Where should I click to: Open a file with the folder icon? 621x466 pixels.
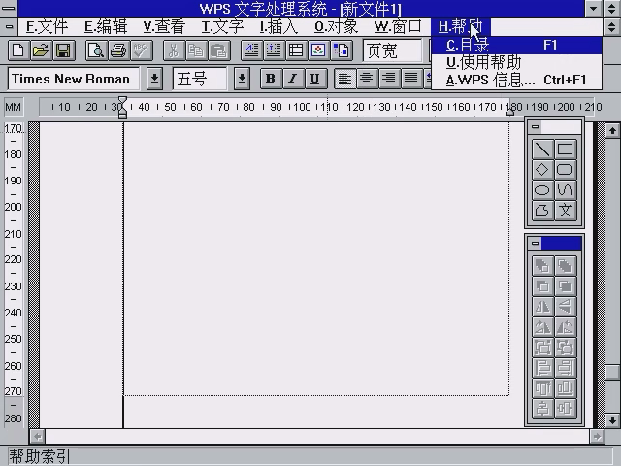[41, 50]
